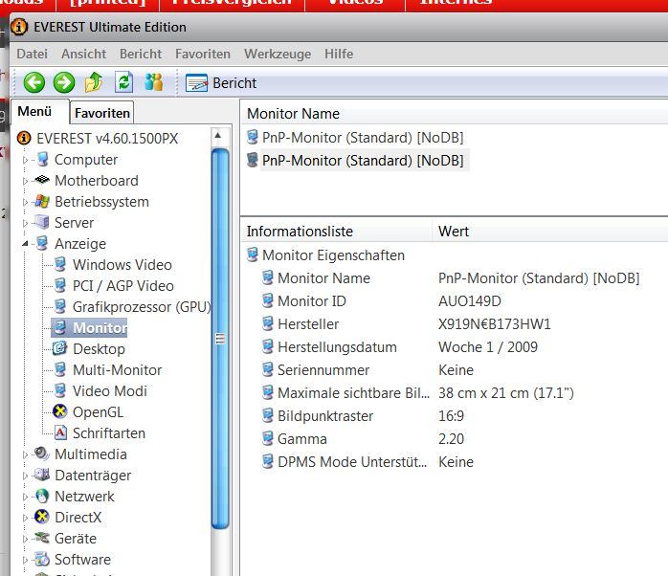This screenshot has height=576, width=668.
Task: Click the Hersteller row label
Action: pyautogui.click(x=308, y=324)
